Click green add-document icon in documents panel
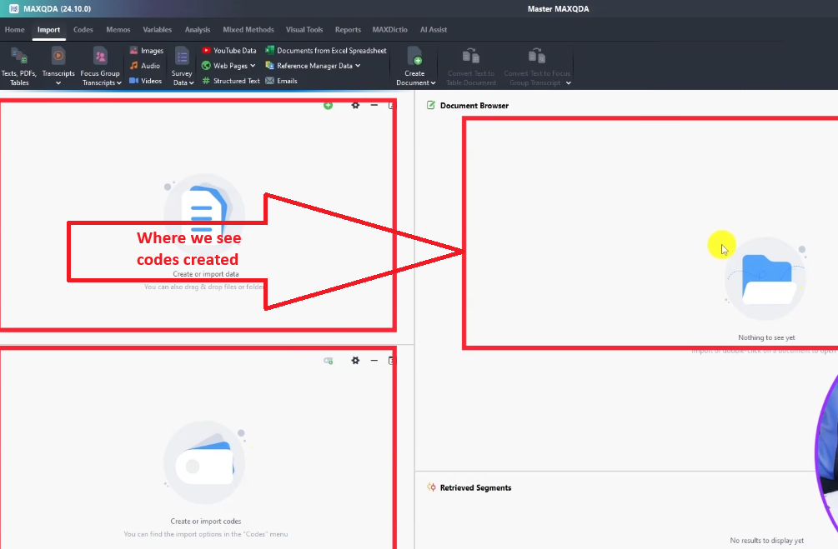838x549 pixels. click(328, 106)
